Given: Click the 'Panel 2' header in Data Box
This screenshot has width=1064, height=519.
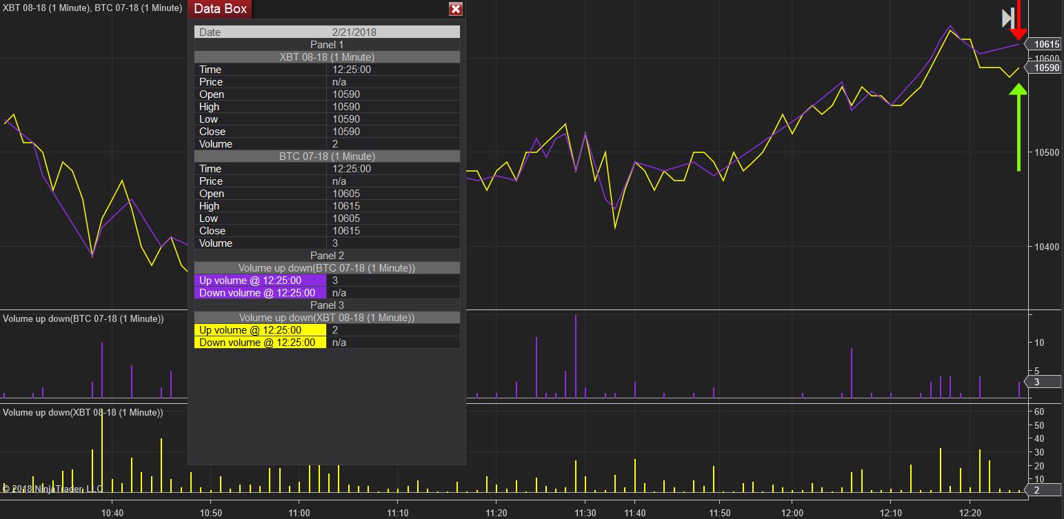Looking at the screenshot, I should tap(327, 255).
